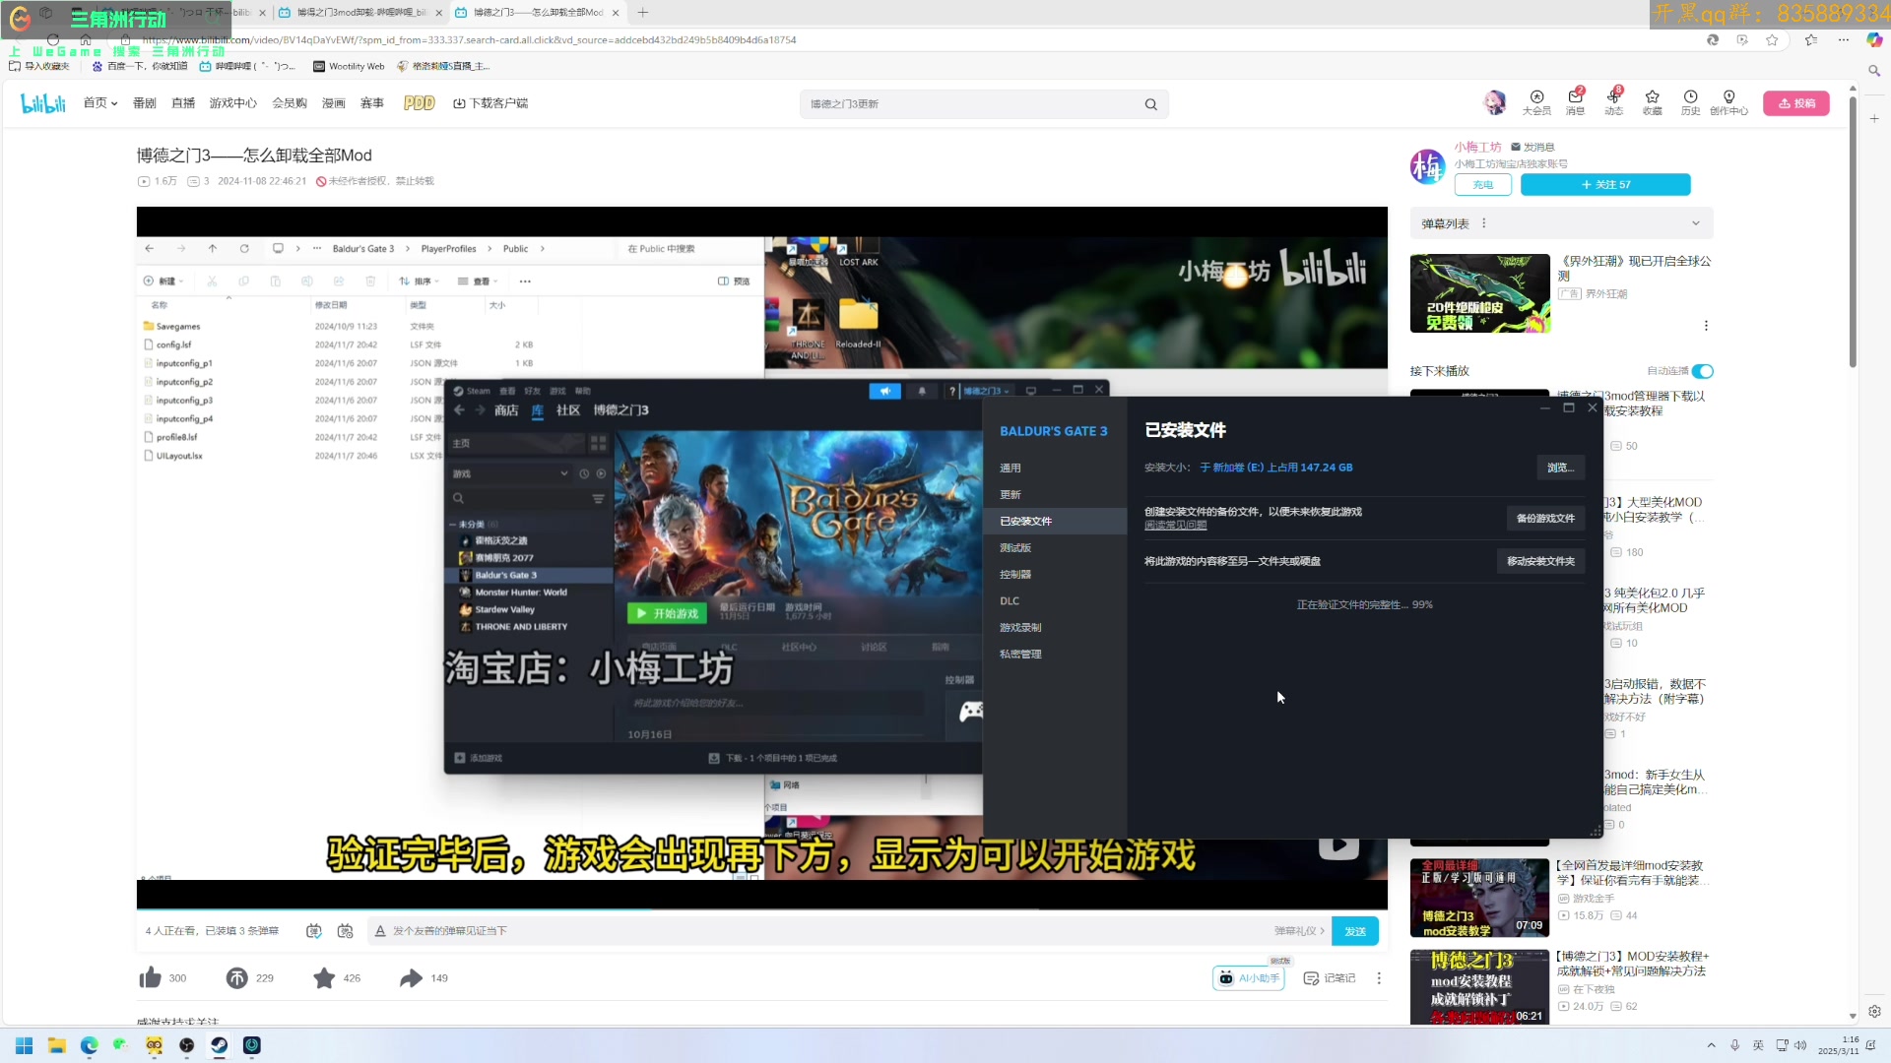Expand the 弹幕列表 panel chevron
The image size is (1891, 1063).
(x=1695, y=223)
